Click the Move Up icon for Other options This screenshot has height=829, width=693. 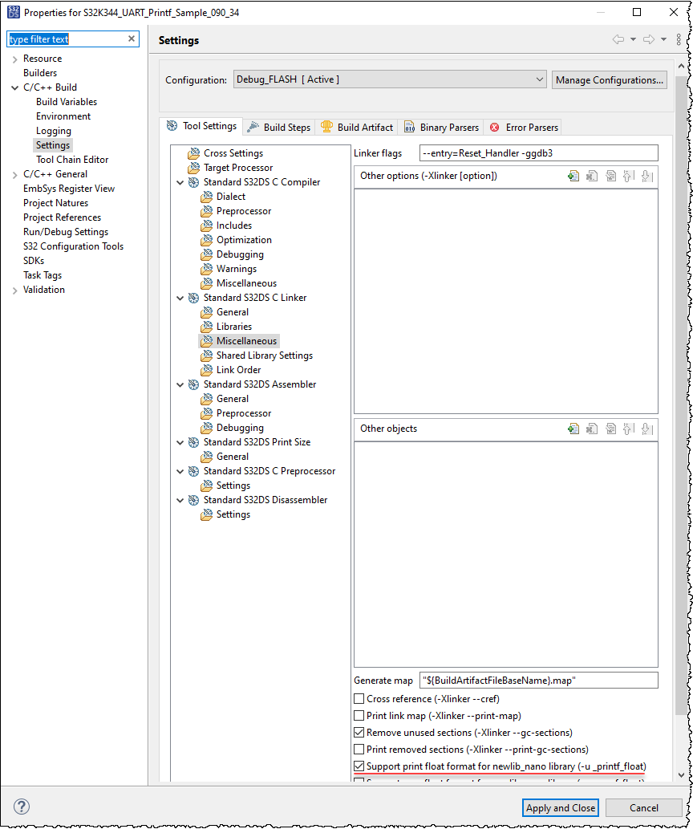tap(629, 175)
